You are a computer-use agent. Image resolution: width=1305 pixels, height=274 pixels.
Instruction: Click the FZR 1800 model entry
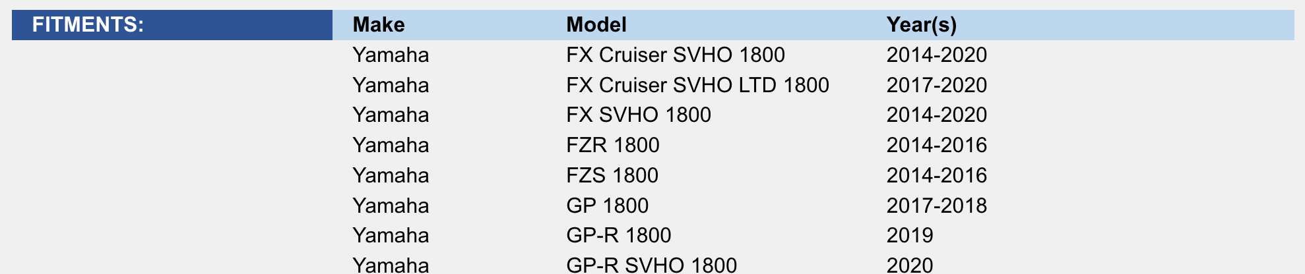click(x=613, y=145)
